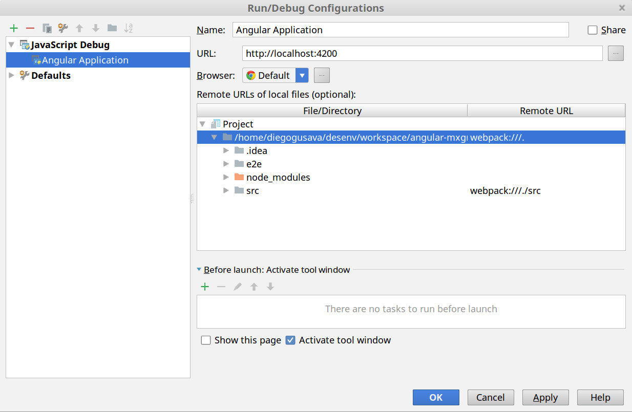632x412 pixels.
Task: Add a before-launch task
Action: coord(205,287)
